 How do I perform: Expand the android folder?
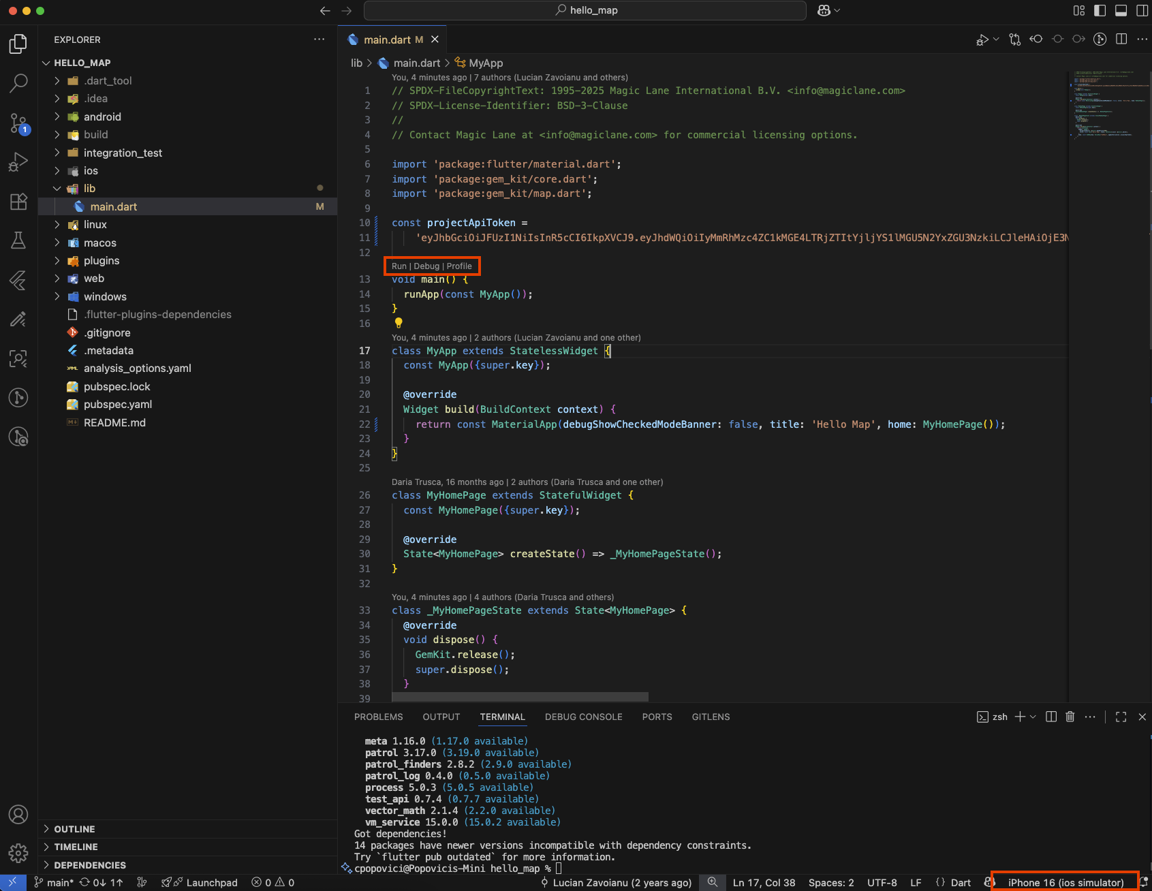coord(102,116)
